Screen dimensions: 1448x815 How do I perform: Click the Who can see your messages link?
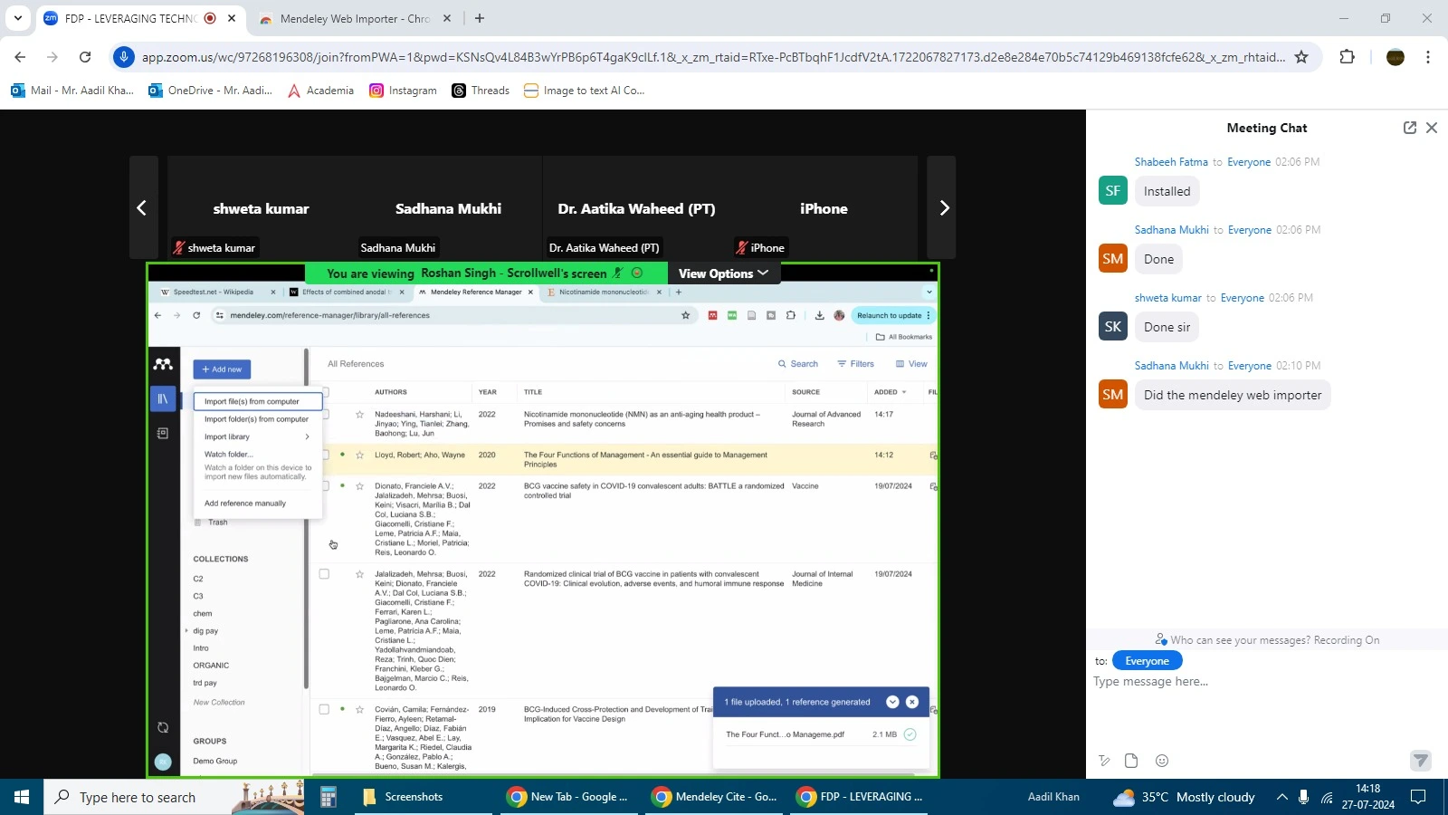pyautogui.click(x=1266, y=640)
